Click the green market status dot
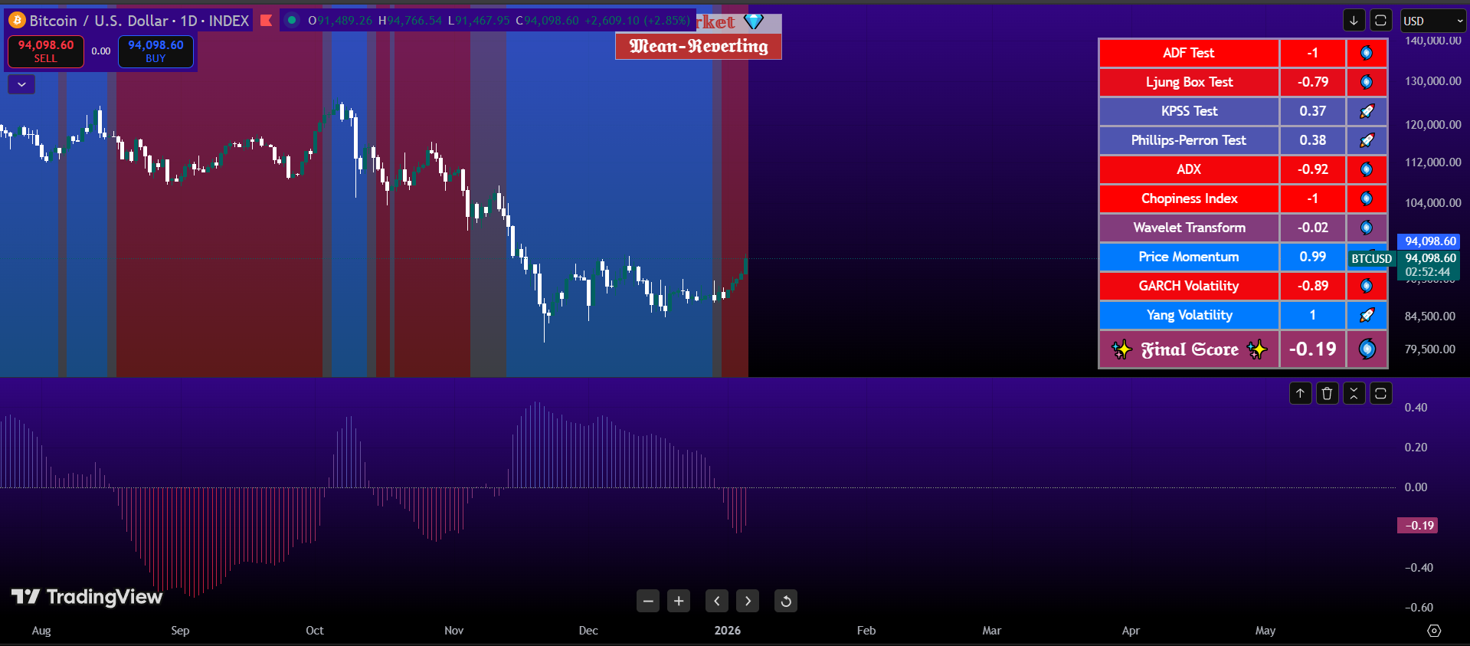The width and height of the screenshot is (1470, 646). pyautogui.click(x=292, y=21)
